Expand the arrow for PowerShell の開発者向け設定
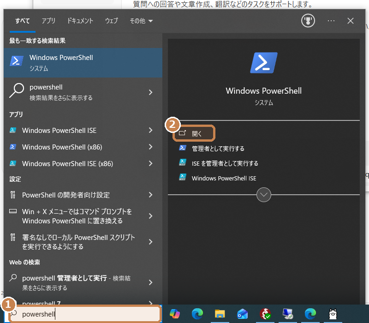 [x=151, y=195]
